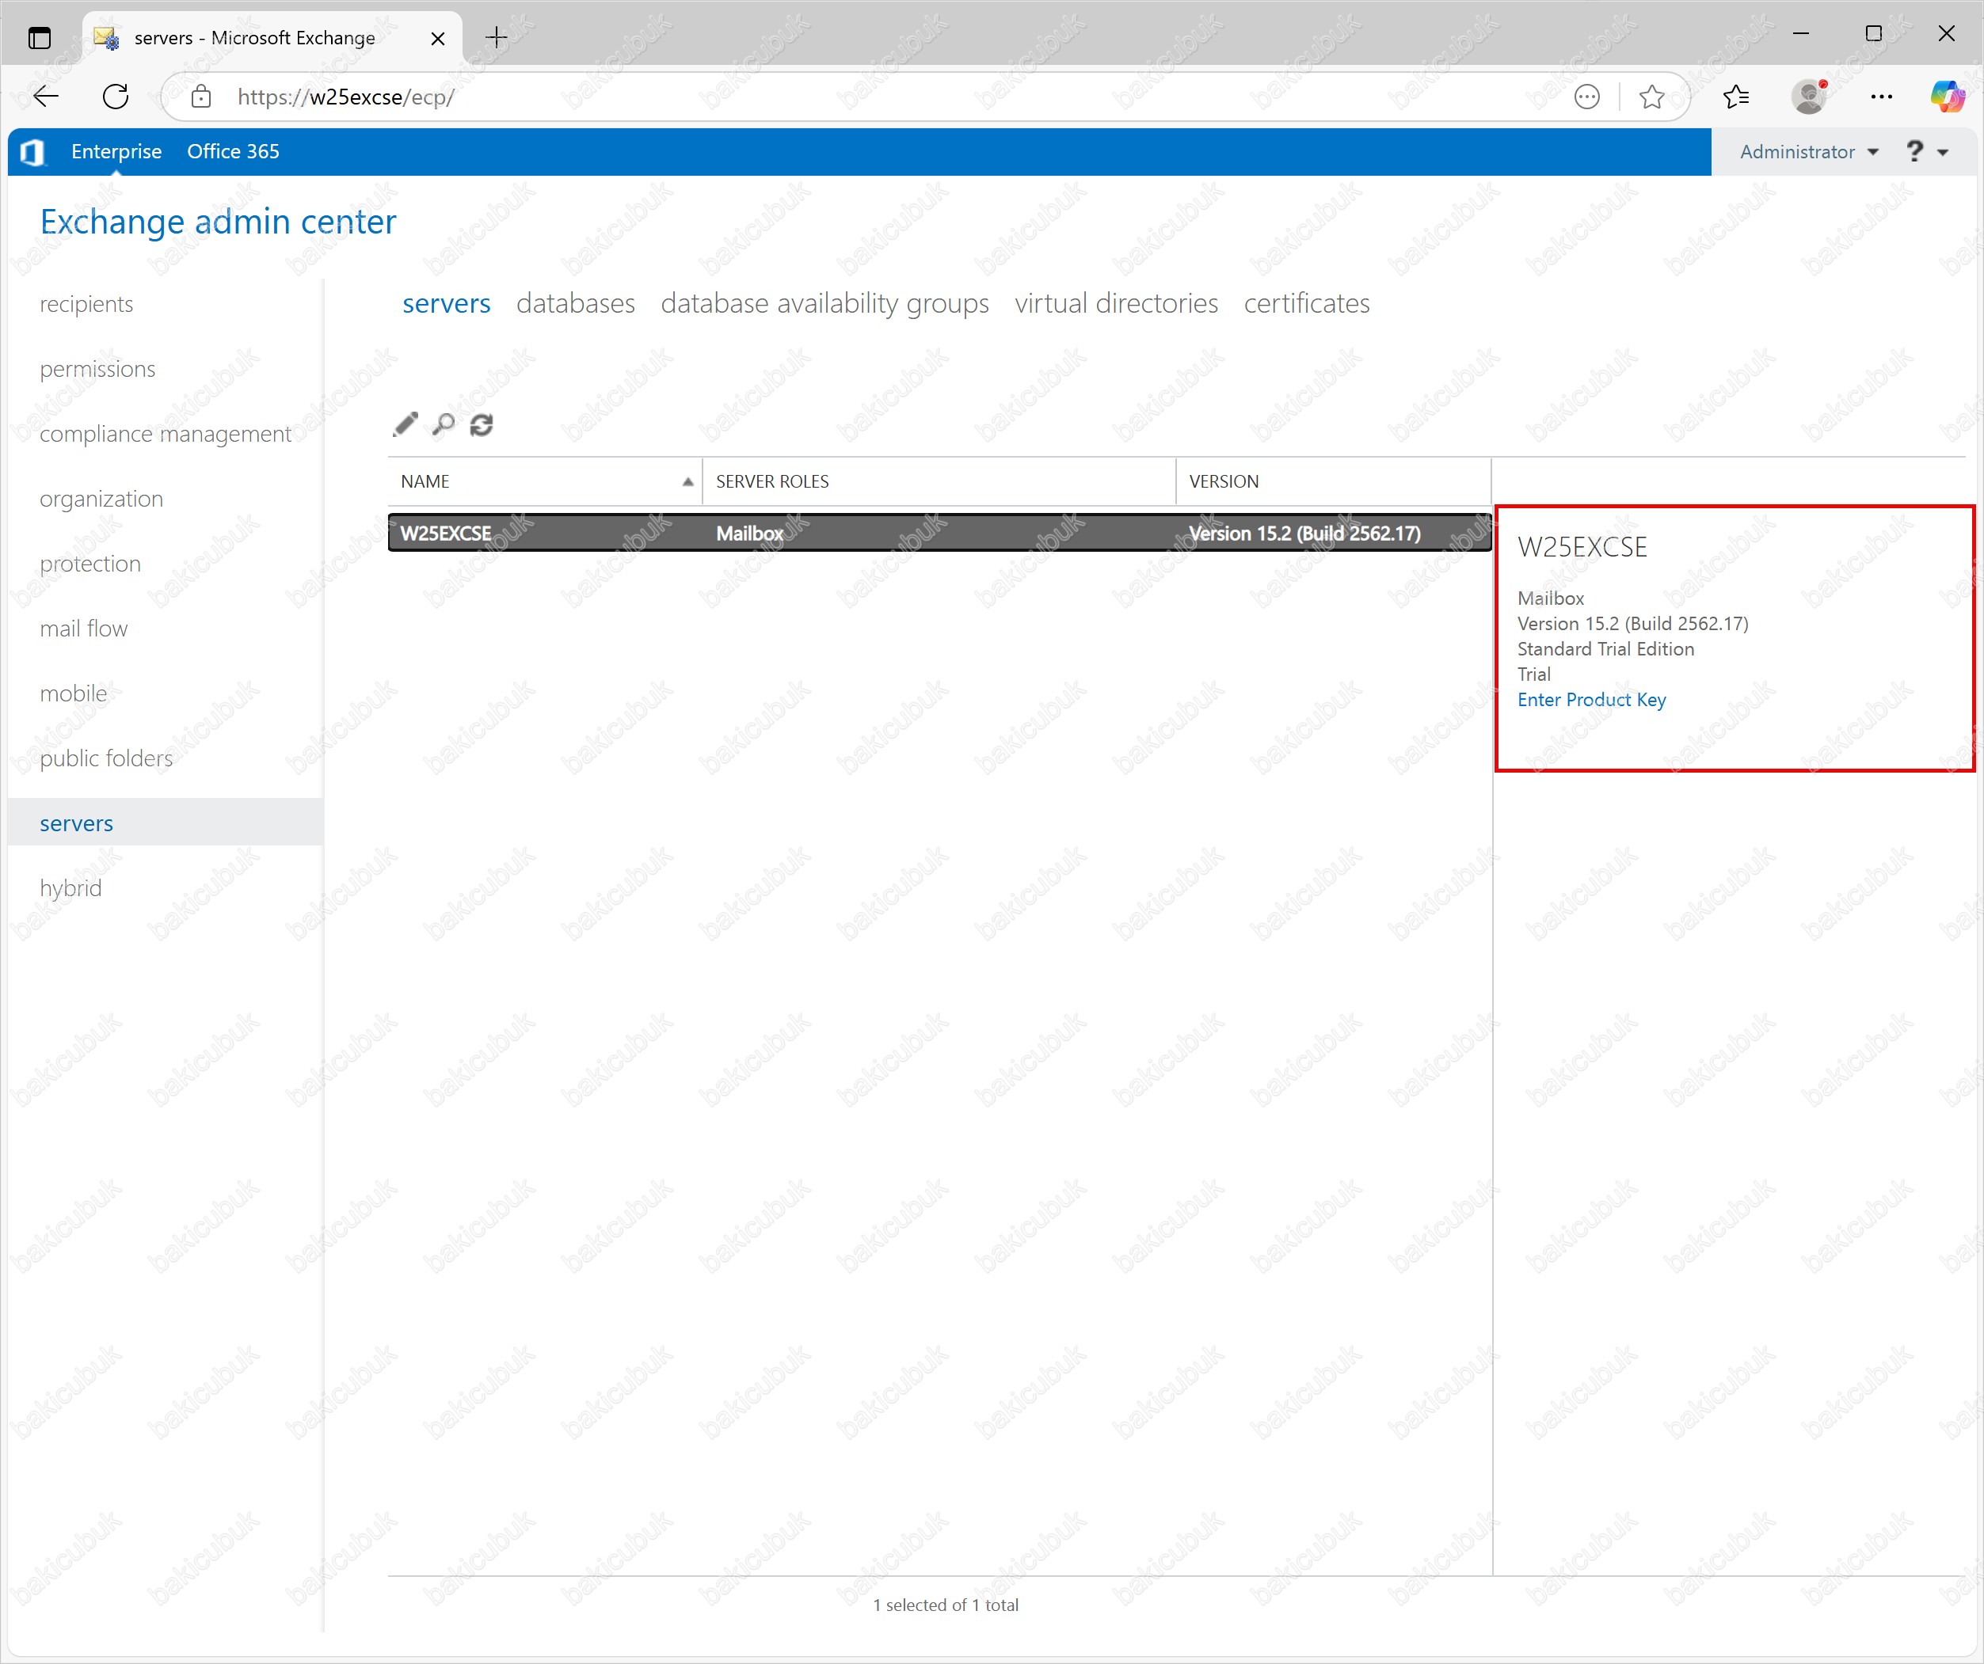Viewport: 1984px width, 1664px height.
Task: Close the servers - Microsoft Exchange tab
Action: point(437,38)
